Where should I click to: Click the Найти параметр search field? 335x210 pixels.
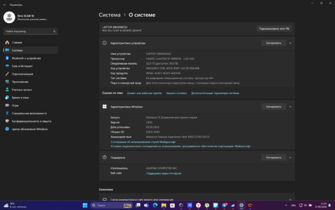[x=30, y=31]
